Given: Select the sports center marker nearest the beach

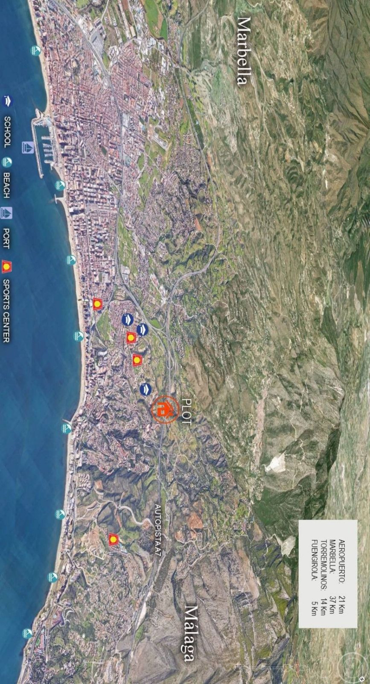Looking at the screenshot, I should click(x=98, y=304).
